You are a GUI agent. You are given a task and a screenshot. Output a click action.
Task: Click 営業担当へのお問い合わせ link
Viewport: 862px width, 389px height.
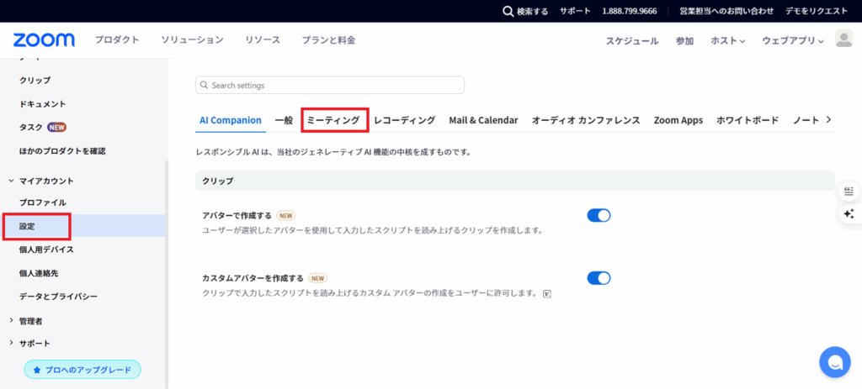click(x=726, y=11)
